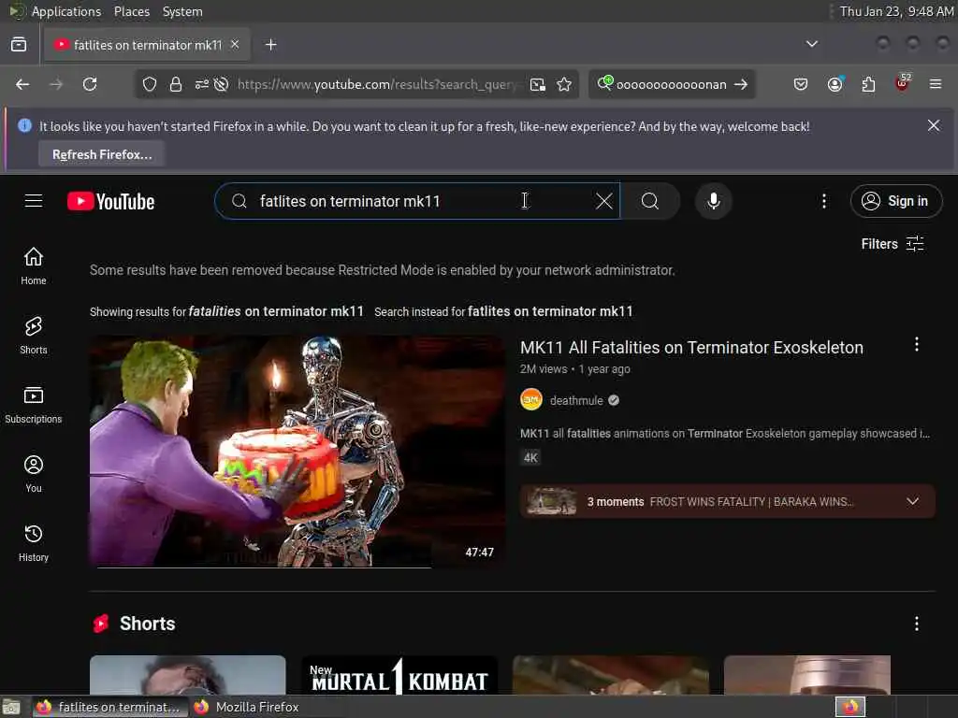The height and width of the screenshot is (718, 958).
Task: Select the fatlites on terminator mk11 tab
Action: pyautogui.click(x=147, y=45)
